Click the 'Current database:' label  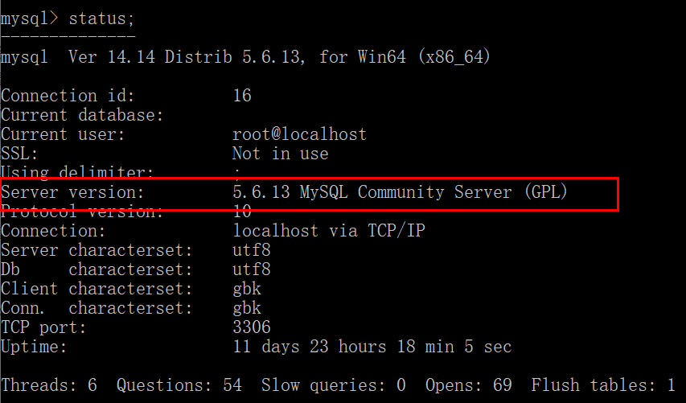pos(82,115)
